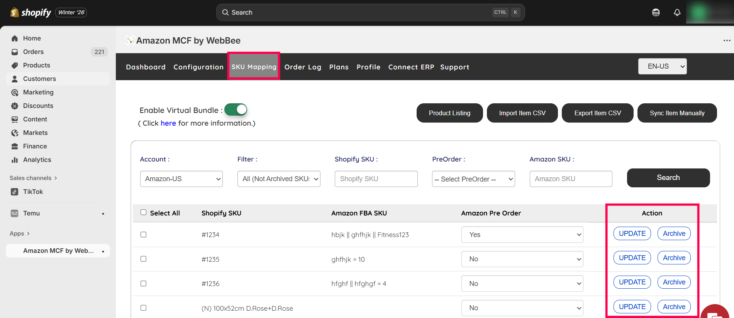Click the Discounts badge icon
The image size is (734, 318).
click(x=15, y=106)
